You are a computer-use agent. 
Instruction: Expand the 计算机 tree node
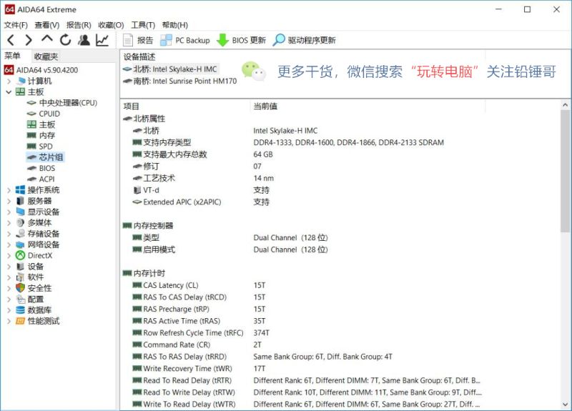point(9,81)
